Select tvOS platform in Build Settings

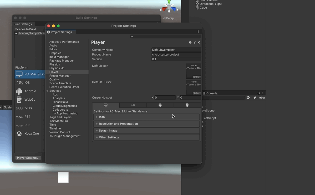30,108
